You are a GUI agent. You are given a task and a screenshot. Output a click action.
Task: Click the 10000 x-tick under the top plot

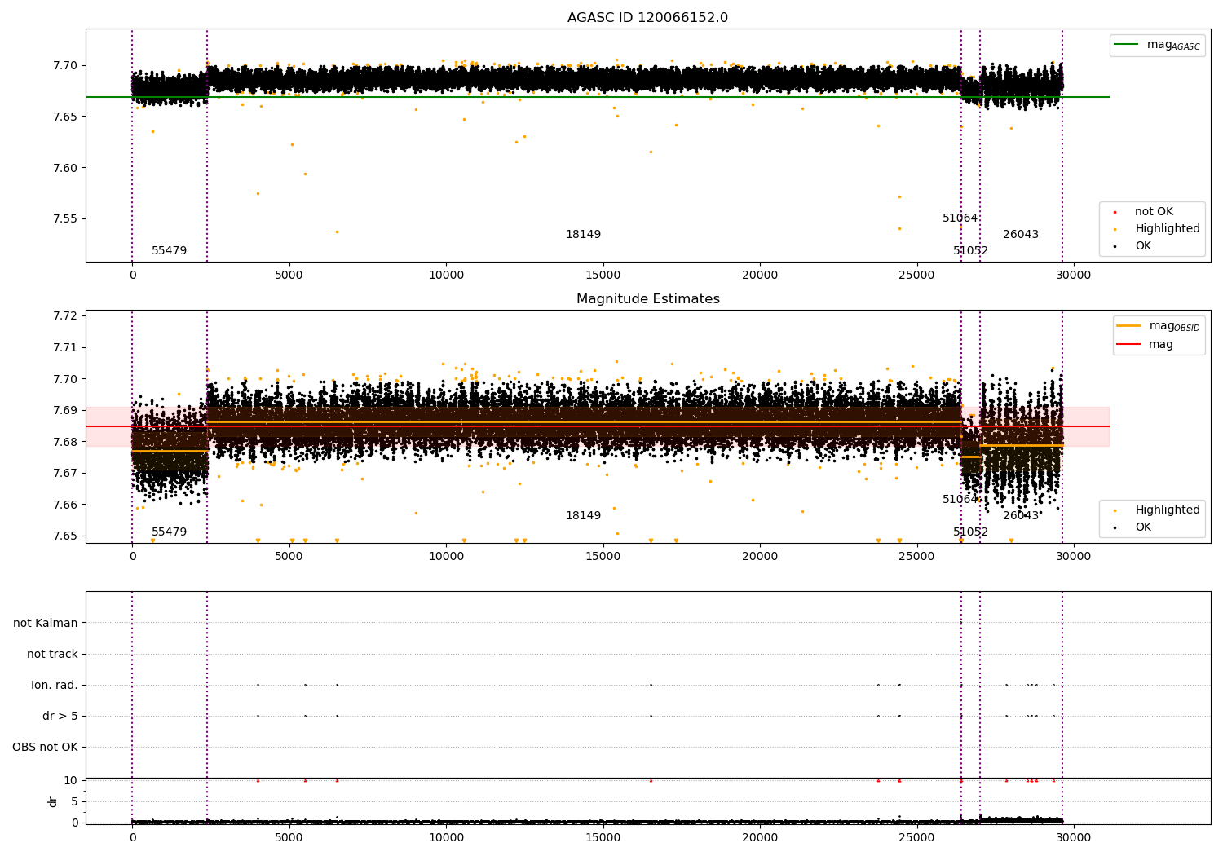coord(446,276)
